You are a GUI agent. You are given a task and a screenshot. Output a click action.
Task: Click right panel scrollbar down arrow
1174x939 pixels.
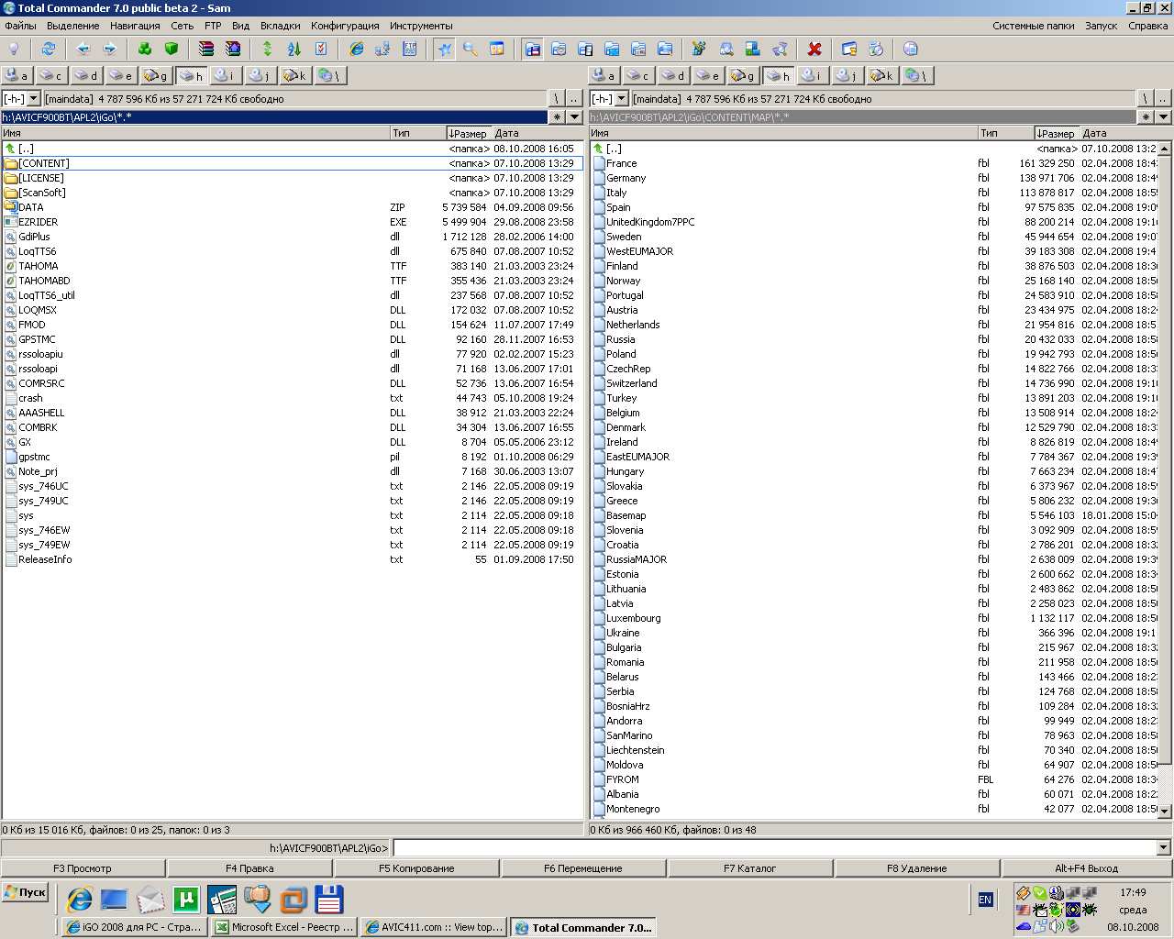(x=1165, y=811)
